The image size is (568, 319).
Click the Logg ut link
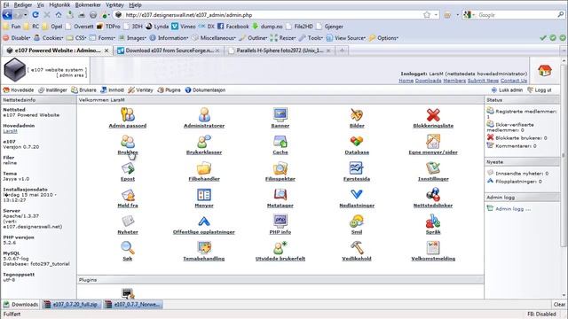click(x=540, y=90)
